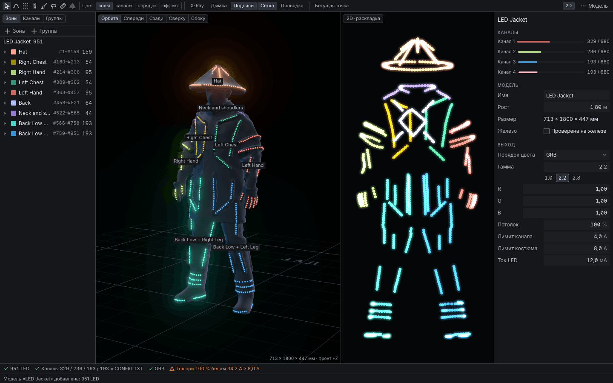The height and width of the screenshot is (383, 613).
Task: Start Бегущая точка running dot
Action: click(332, 6)
